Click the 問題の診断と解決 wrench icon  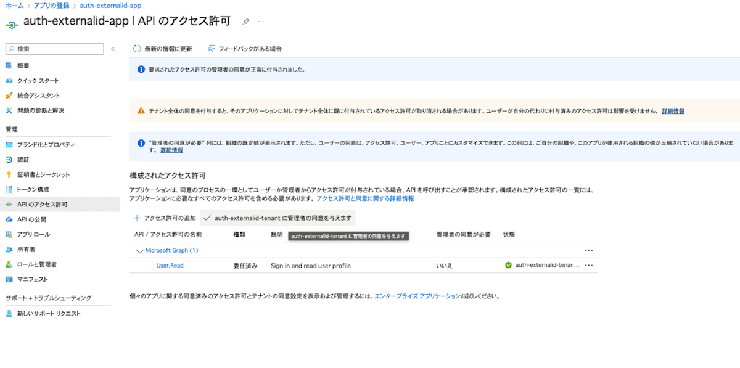[9, 110]
